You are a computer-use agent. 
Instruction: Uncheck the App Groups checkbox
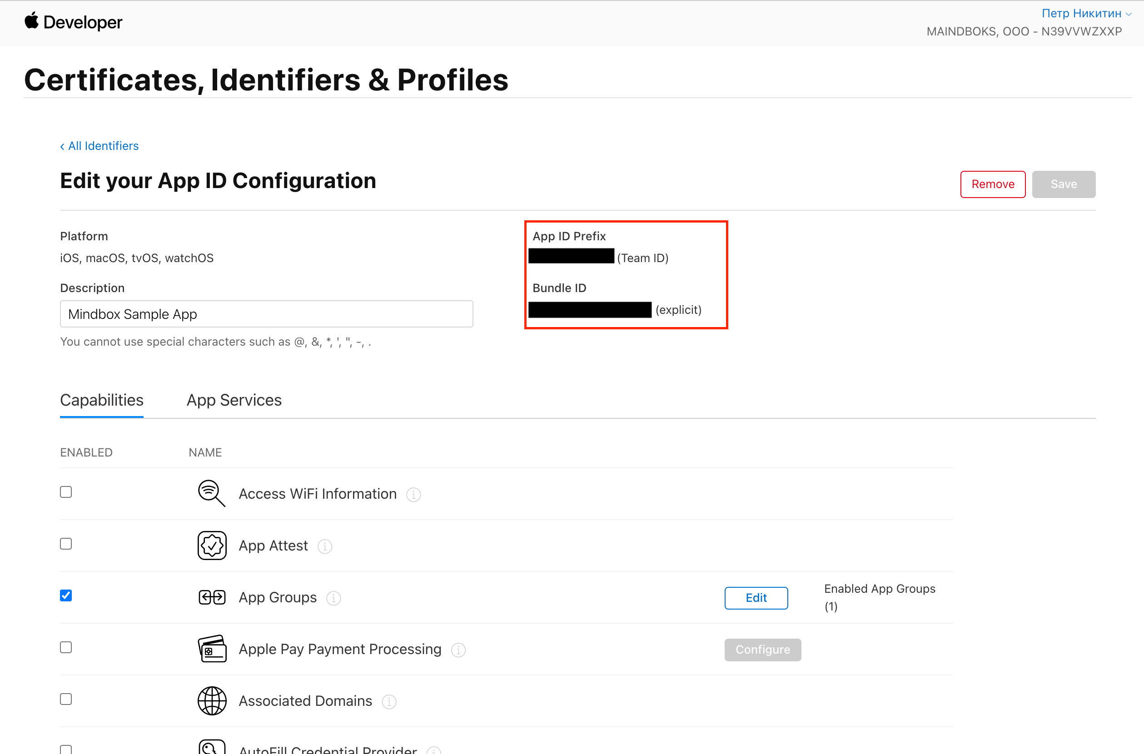click(66, 596)
